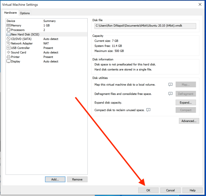Select the Display device icon
This screenshot has width=206, height=196.
[8, 61]
